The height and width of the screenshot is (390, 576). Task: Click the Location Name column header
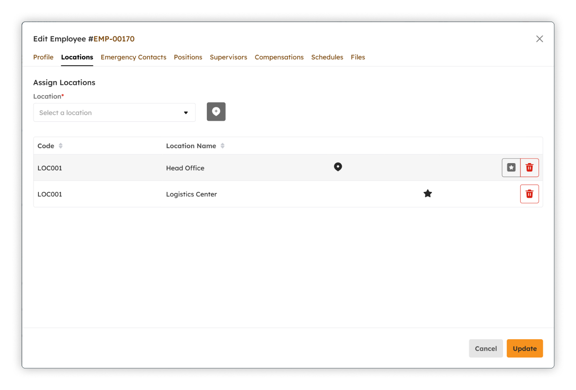click(x=191, y=146)
